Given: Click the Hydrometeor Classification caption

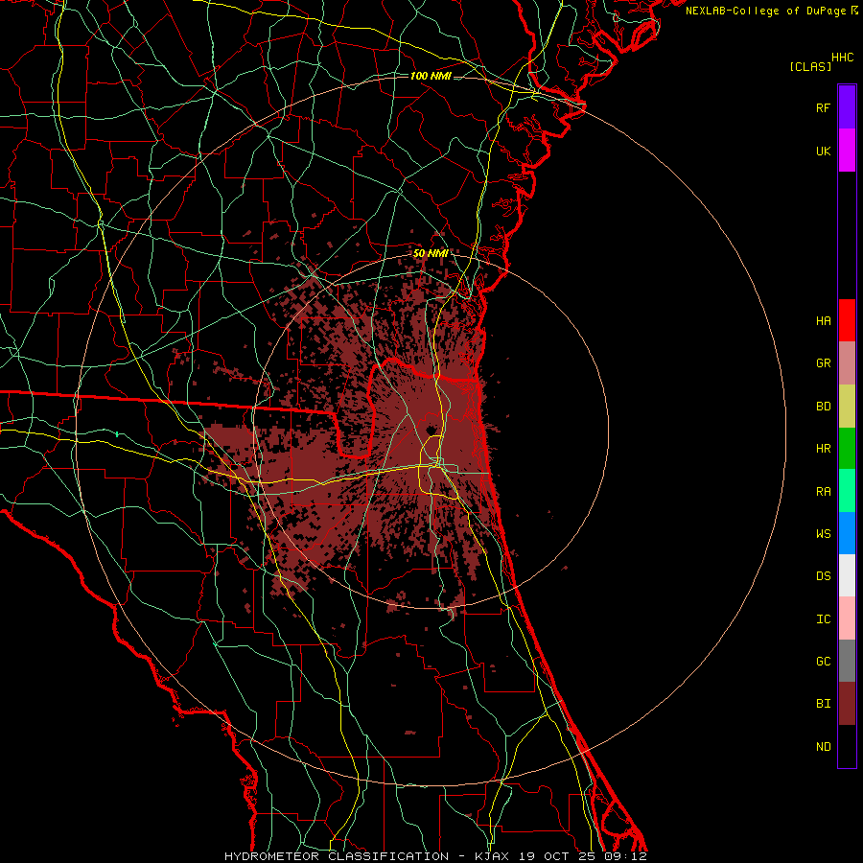Looking at the screenshot, I should [x=337, y=856].
